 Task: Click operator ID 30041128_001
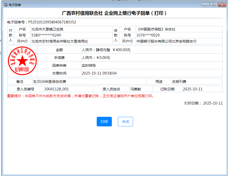coord(56,89)
